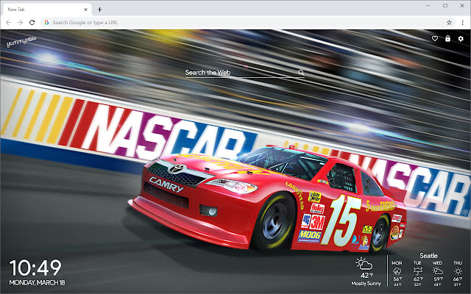Select the New Tab tab
471x294 pixels.
(46, 10)
